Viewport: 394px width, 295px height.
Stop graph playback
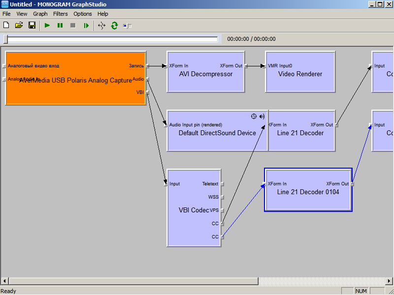coord(73,25)
